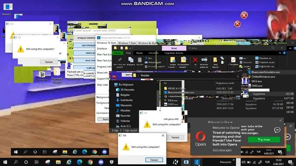Switch to the Paylaş ribbon tab

pos(140,53)
